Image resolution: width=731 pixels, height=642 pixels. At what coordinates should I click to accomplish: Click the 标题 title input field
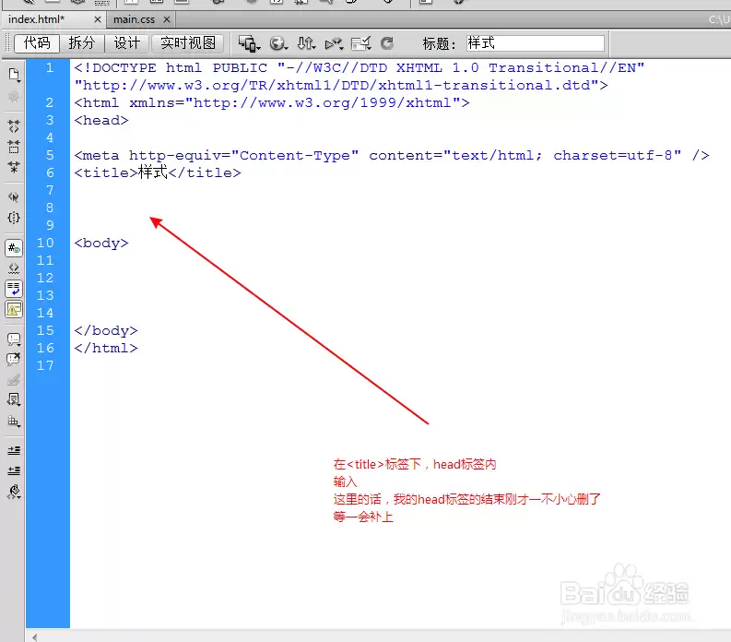click(x=536, y=43)
